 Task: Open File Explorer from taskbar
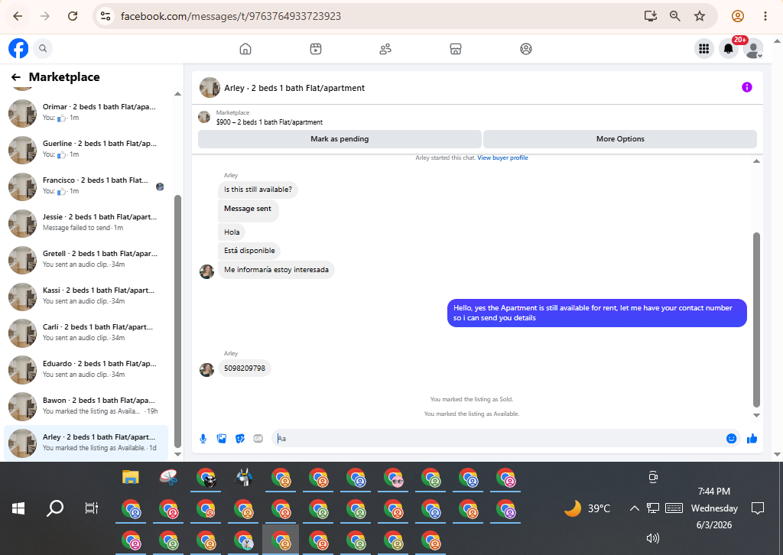[x=130, y=477]
